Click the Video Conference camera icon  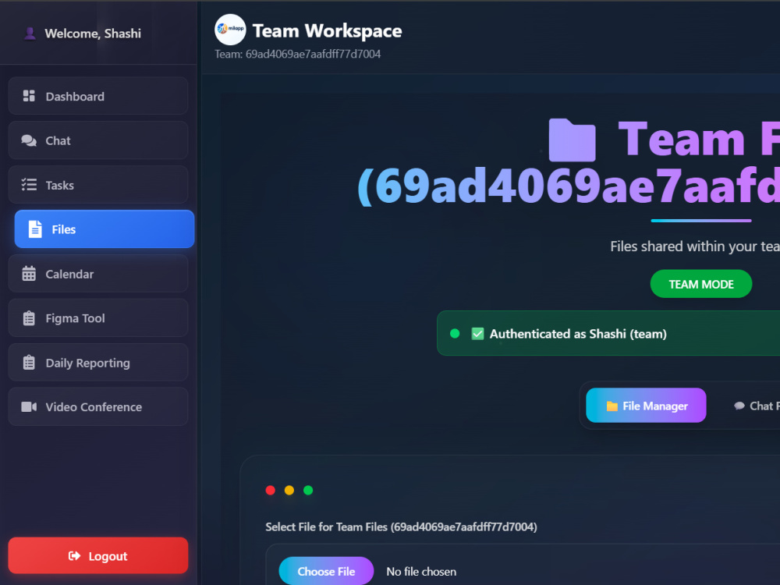[29, 407]
